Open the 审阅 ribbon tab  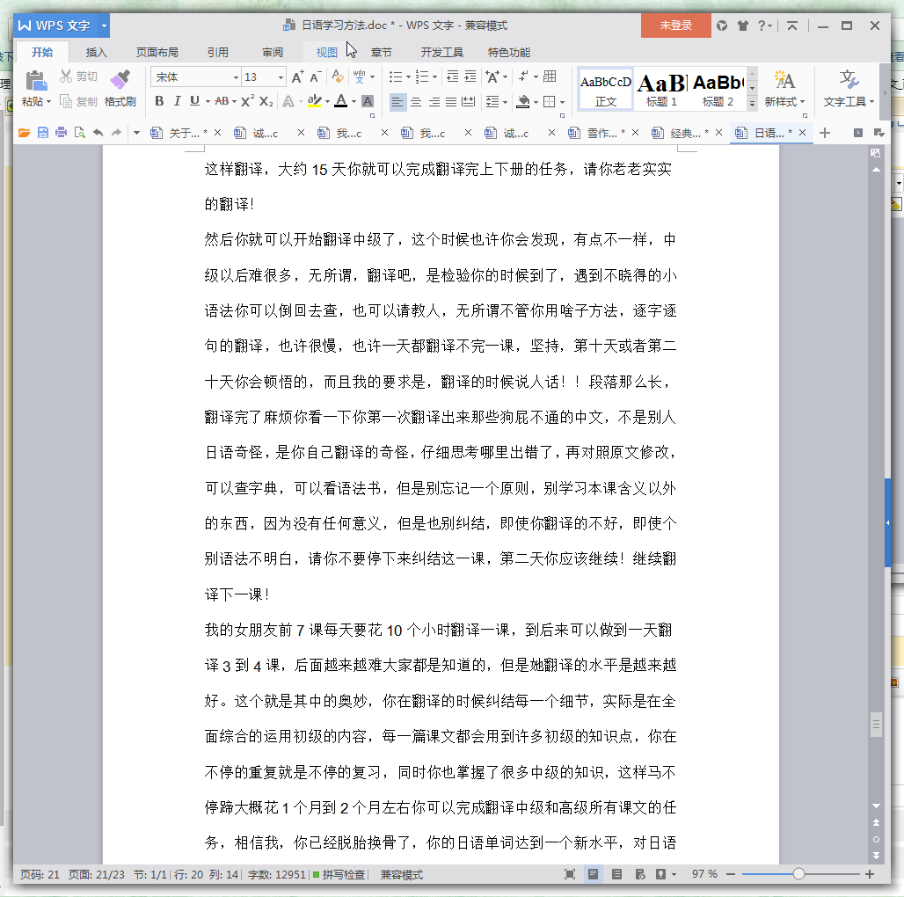coord(273,53)
